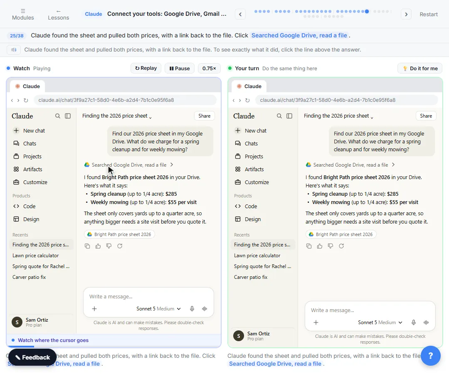
Task: Click voice mode icon in Your turn panel
Action: click(x=426, y=322)
